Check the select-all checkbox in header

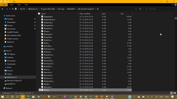tap(39, 14)
